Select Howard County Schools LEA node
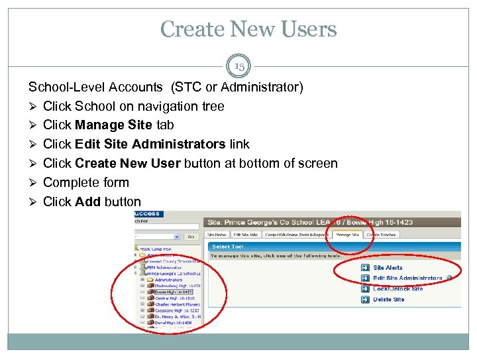 (174, 261)
